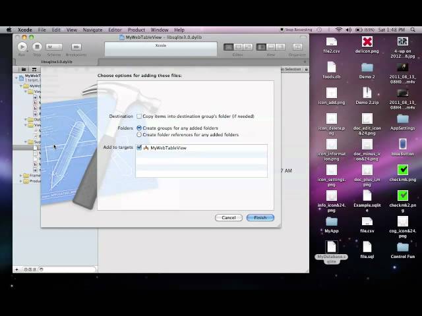Select delicon.png on the desktop
Image resolution: width=422 pixels, height=316 pixels.
[367, 45]
